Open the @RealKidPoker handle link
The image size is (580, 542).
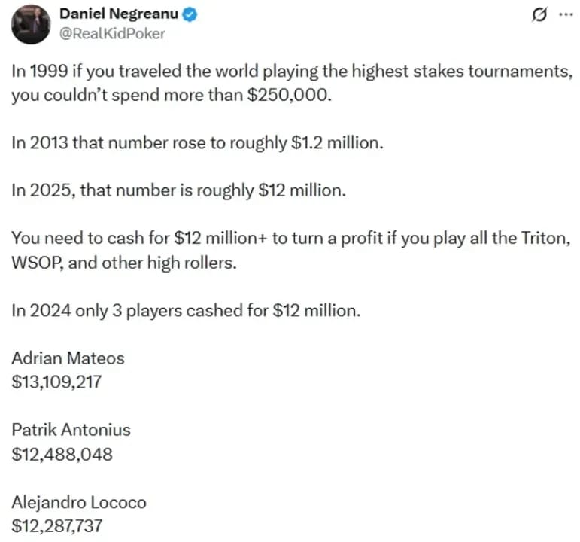[x=112, y=34]
